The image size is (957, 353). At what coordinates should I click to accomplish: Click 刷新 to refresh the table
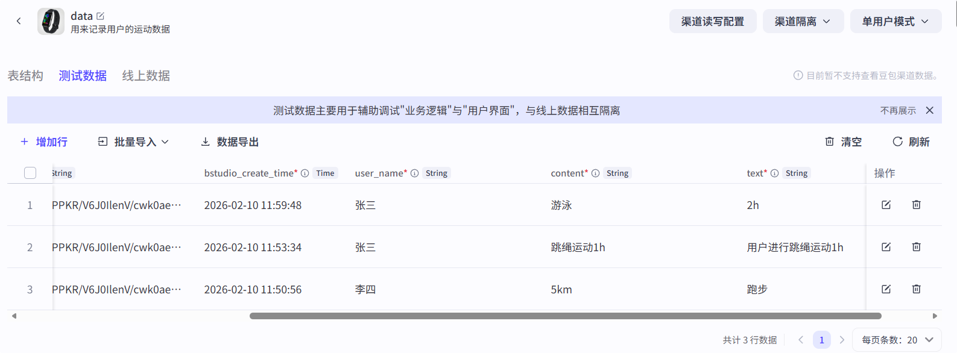(x=911, y=142)
